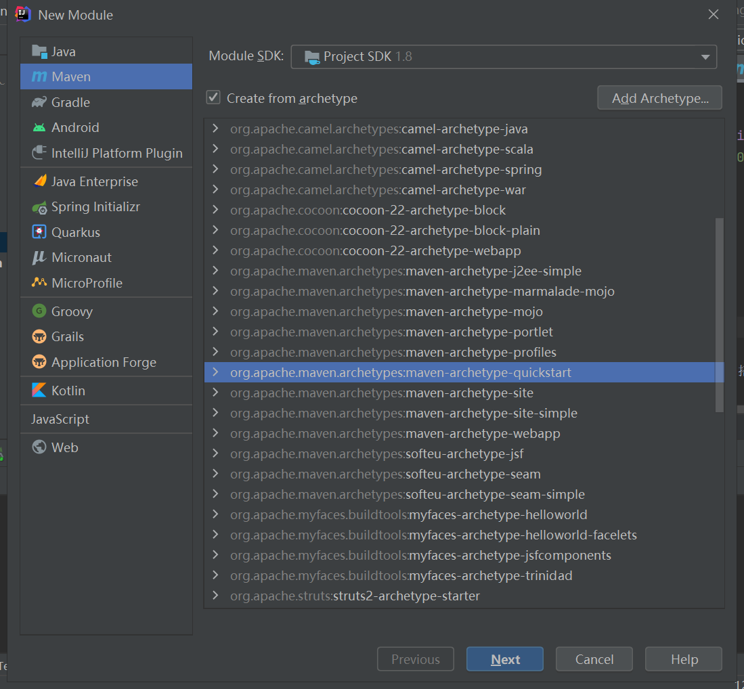Select maven-archetype-marmalade-mojo row
The image size is (744, 689).
pos(464,291)
